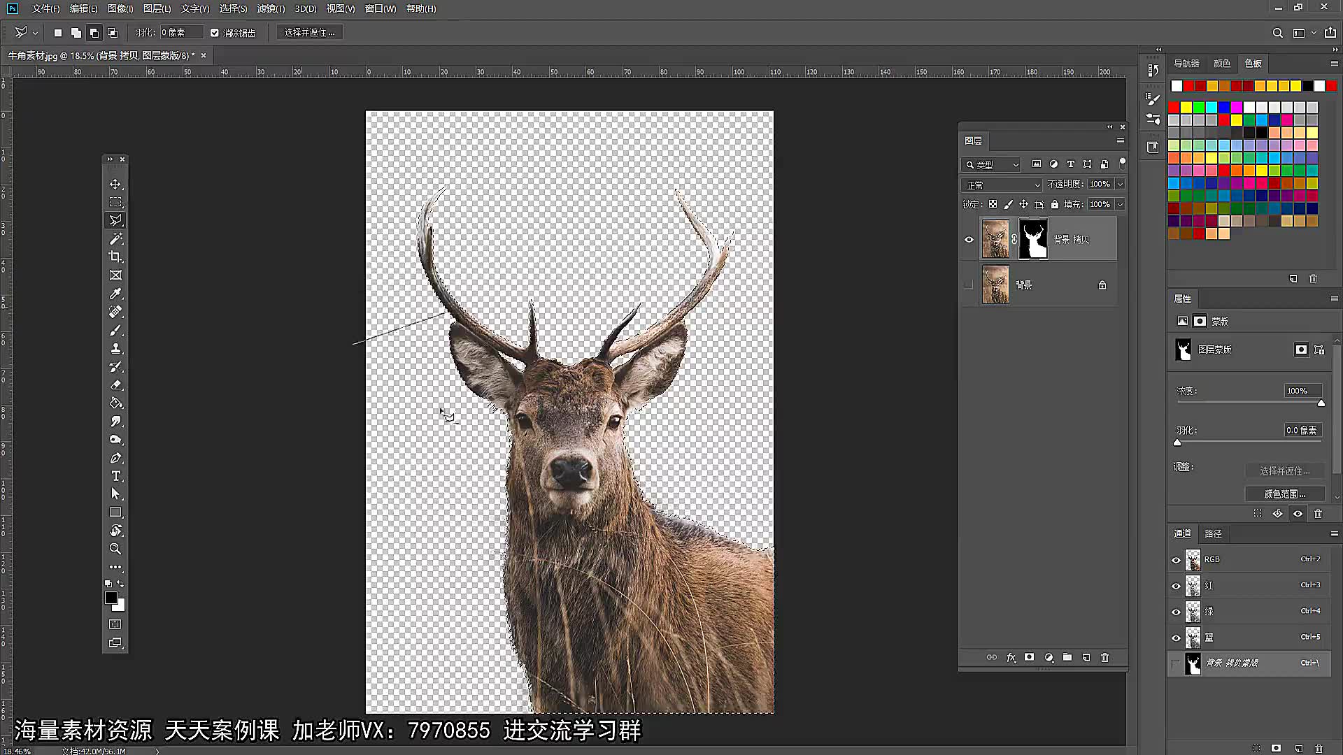This screenshot has width=1343, height=755.
Task: Select the Lasso tool in toolbar
Action: 115,220
